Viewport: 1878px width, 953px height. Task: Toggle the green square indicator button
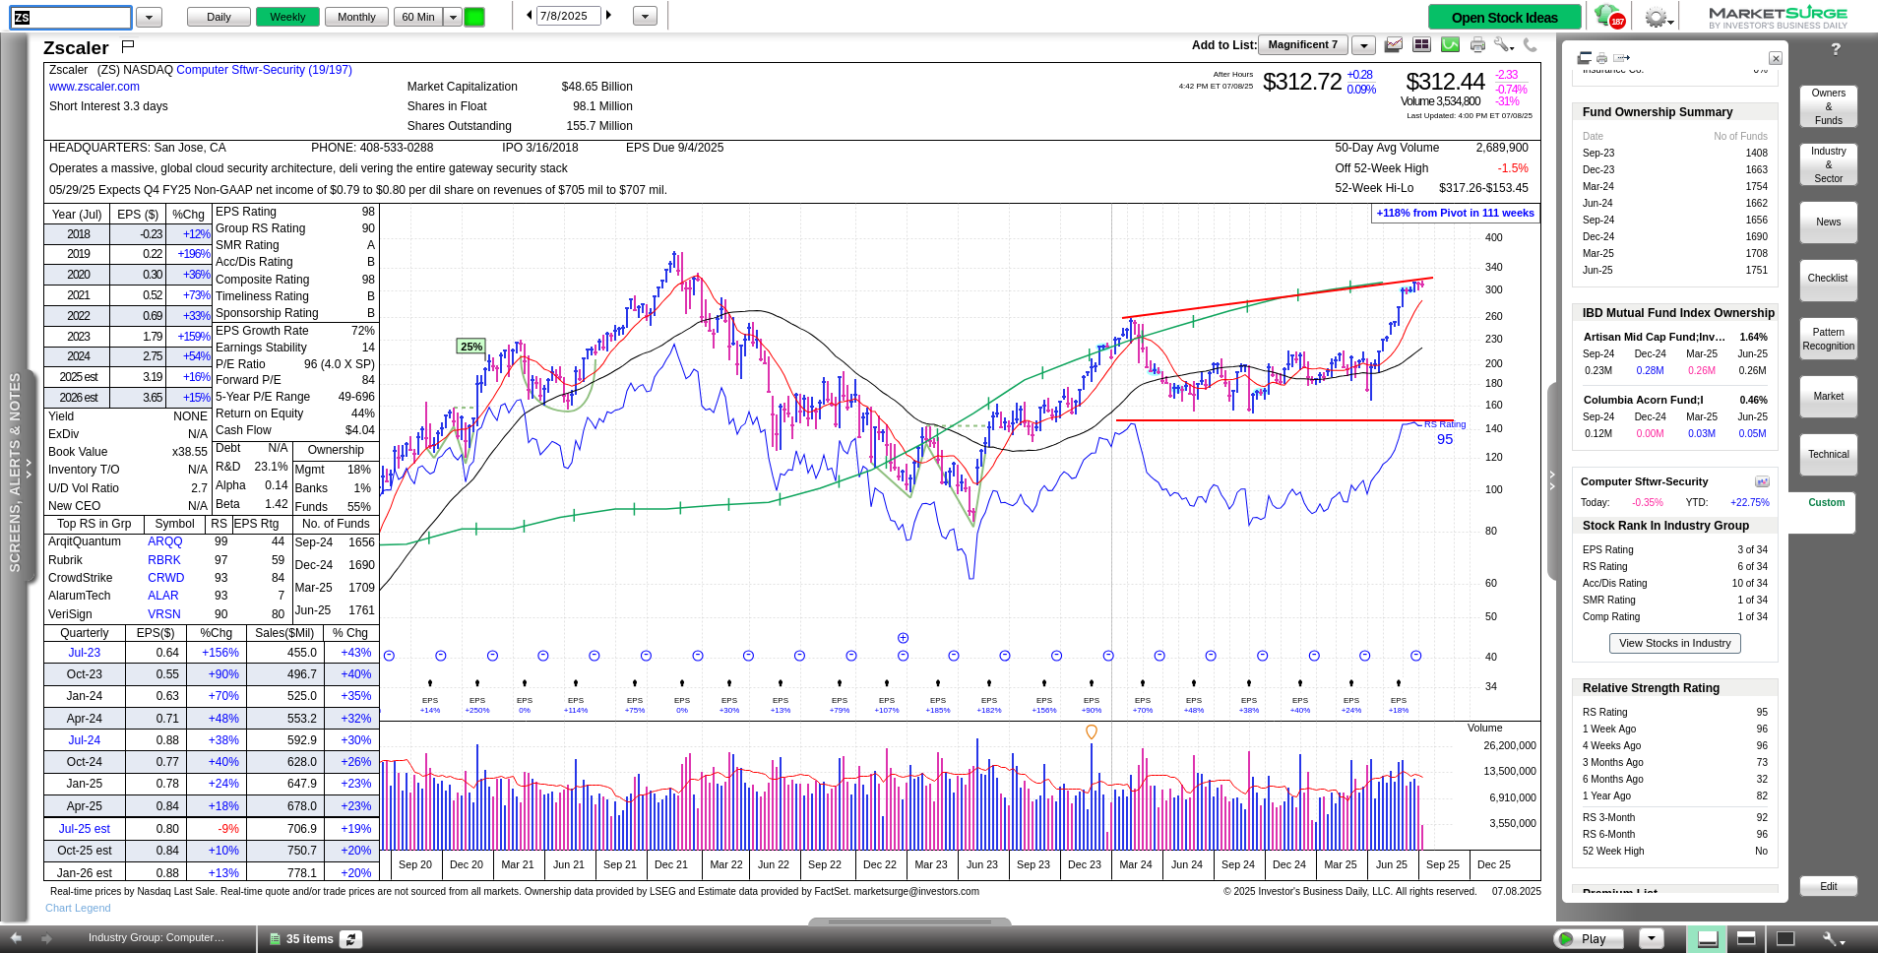474,17
